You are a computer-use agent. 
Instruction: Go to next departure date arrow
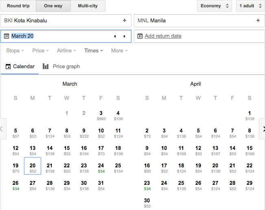(x=124, y=36)
